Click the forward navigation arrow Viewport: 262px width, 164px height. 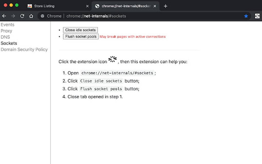[x=13, y=16]
